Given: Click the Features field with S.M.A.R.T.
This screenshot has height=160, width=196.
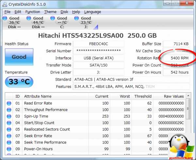Looking at the screenshot, I should tap(131, 87).
